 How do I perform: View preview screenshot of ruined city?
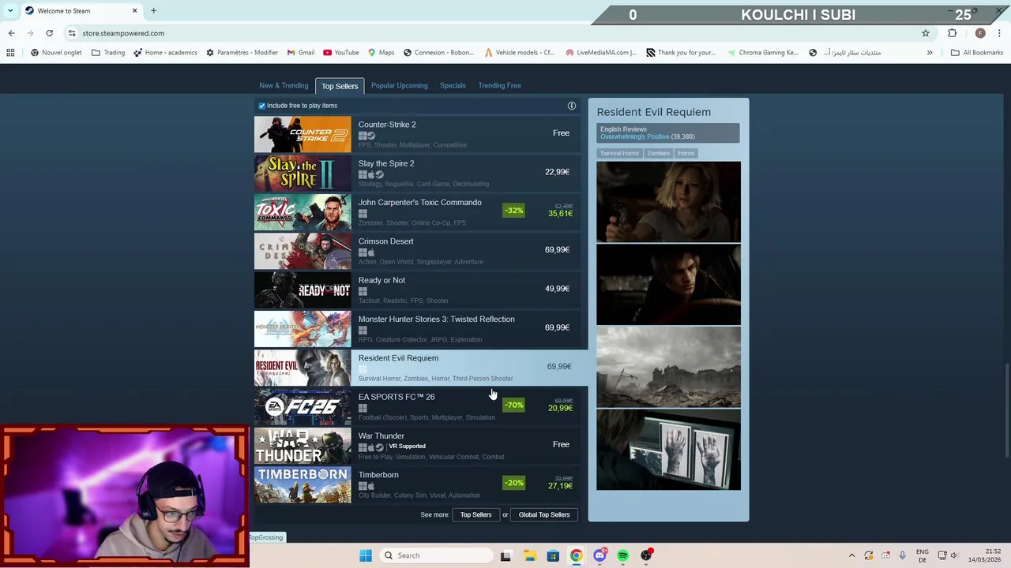(668, 368)
